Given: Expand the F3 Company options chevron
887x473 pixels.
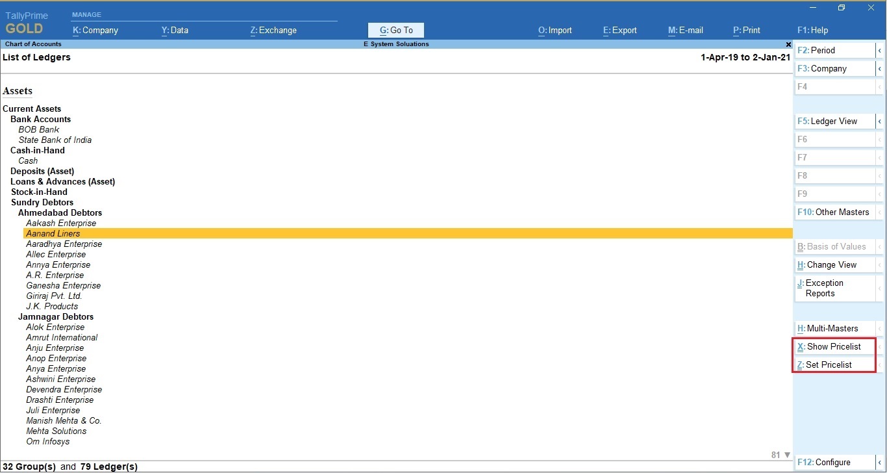Looking at the screenshot, I should pos(881,68).
